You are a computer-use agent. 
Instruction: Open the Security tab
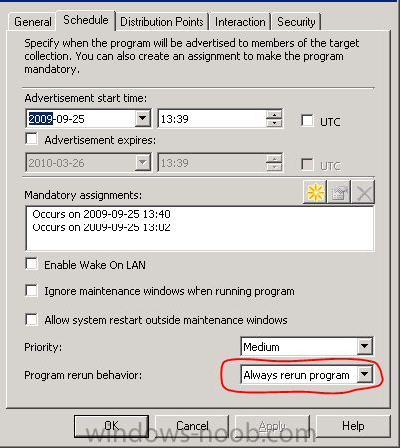pos(296,22)
